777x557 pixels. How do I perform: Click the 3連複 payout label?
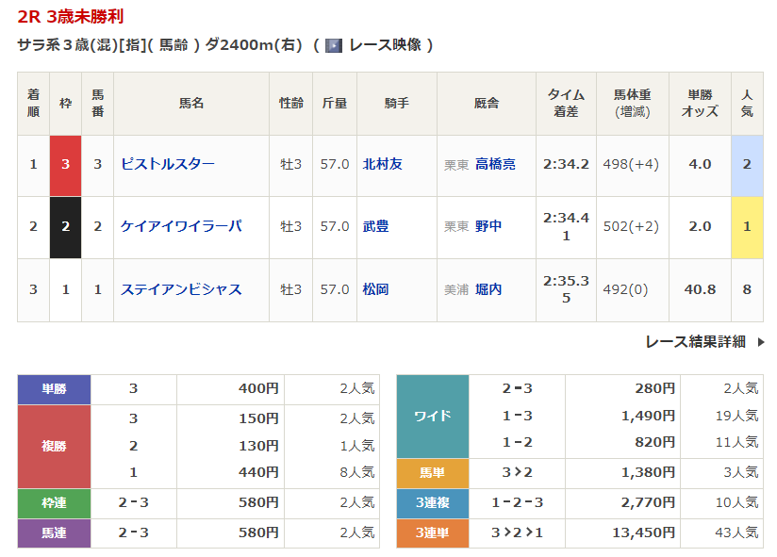(433, 503)
